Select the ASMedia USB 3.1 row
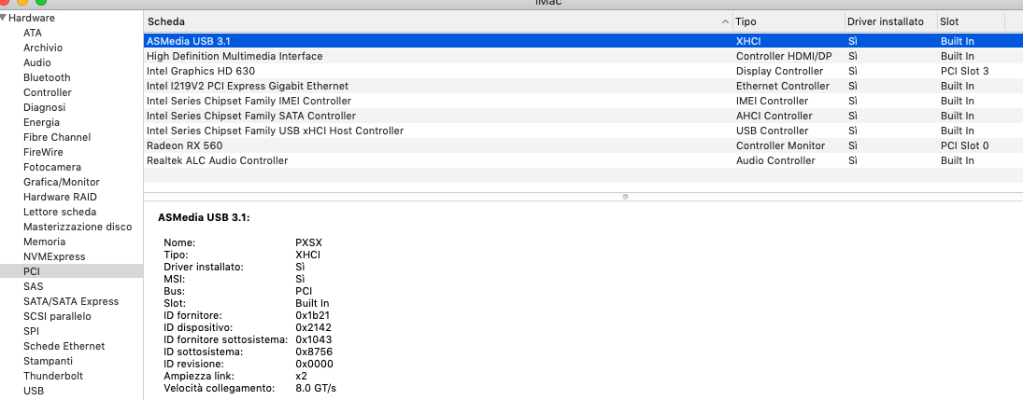1023x400 pixels. 583,41
